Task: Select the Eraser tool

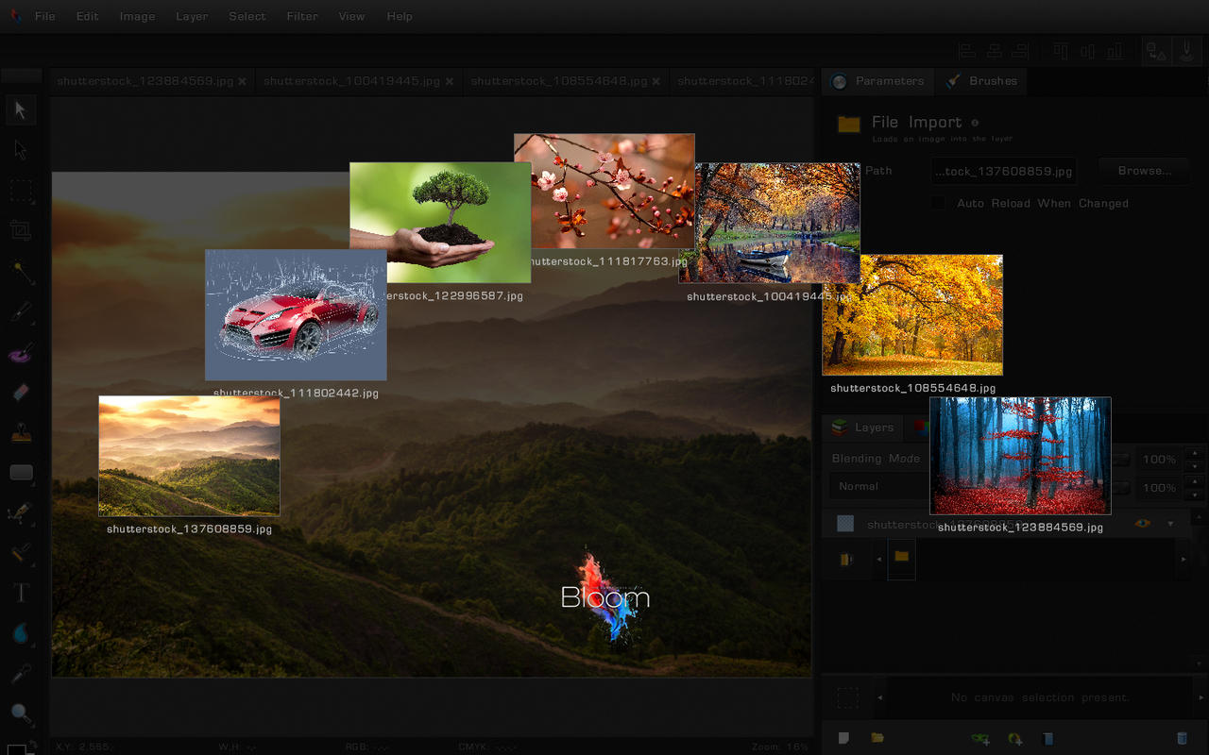Action: coord(21,393)
